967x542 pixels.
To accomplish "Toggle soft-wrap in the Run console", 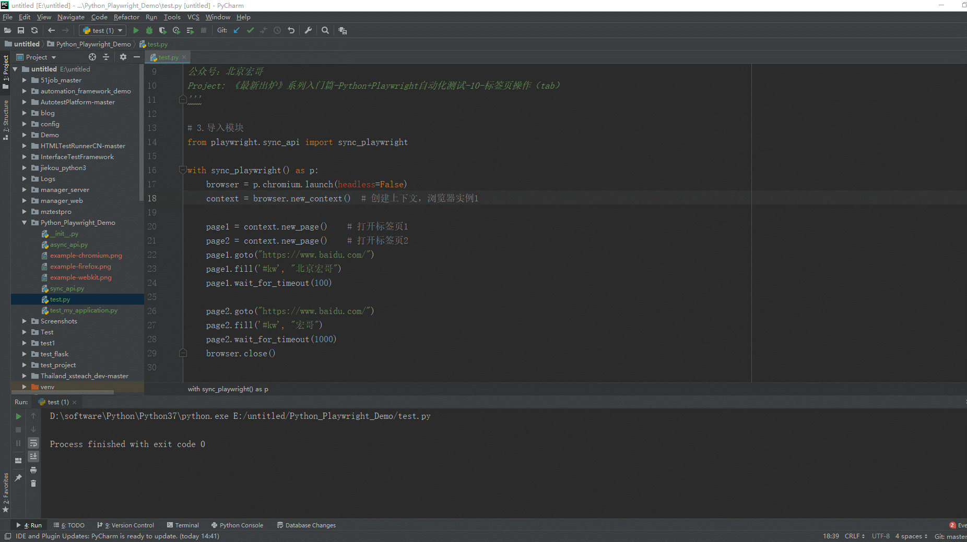I will [x=33, y=443].
